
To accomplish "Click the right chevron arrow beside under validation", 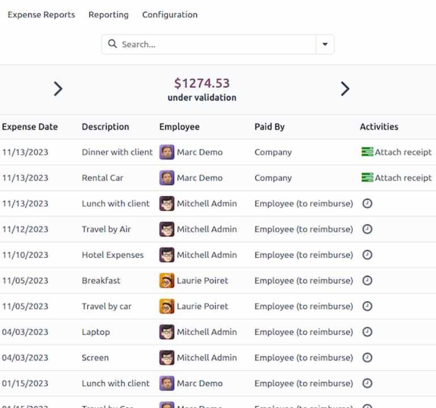I will click(x=345, y=88).
